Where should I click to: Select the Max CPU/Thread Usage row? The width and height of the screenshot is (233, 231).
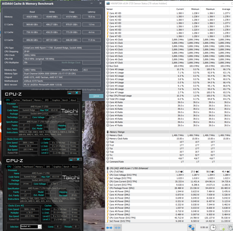(x=168, y=96)
